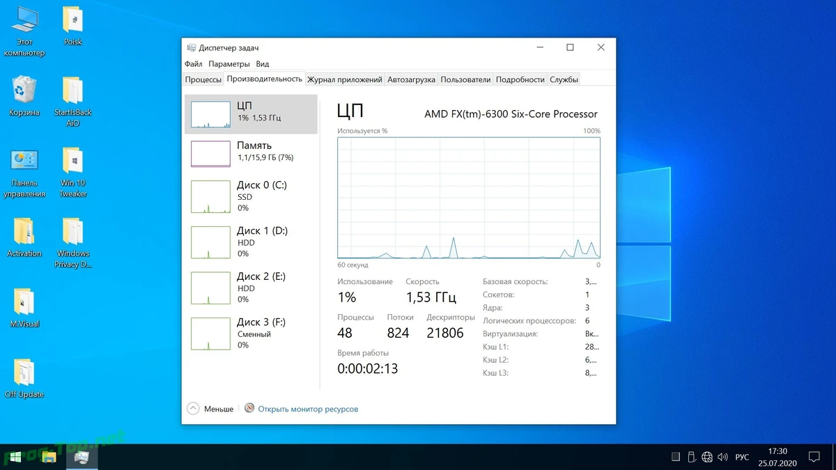Click the taskbar clock showing 17:30
This screenshot has width=836, height=470.
coord(777,457)
